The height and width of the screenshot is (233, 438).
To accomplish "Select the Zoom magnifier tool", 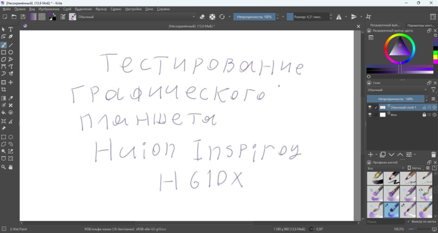I will pos(4,167).
